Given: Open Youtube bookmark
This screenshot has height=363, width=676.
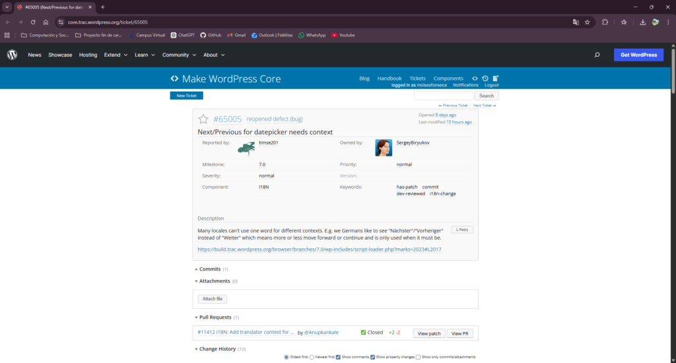Looking at the screenshot, I should (x=343, y=36).
